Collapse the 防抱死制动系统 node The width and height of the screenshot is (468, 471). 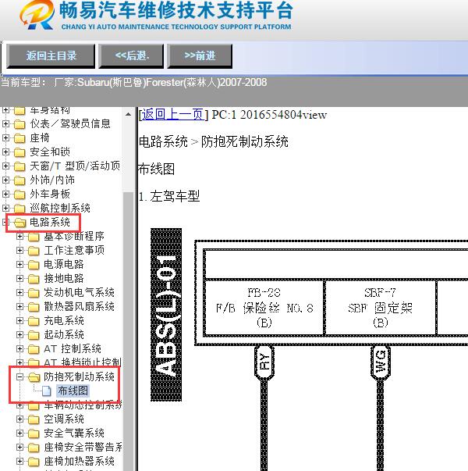pos(19,376)
